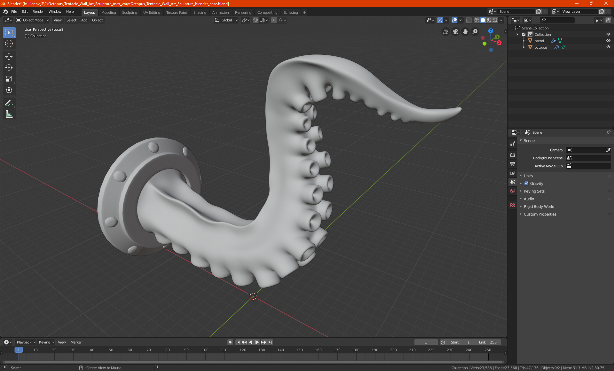Select the Measure ruler tool

[x=9, y=114]
